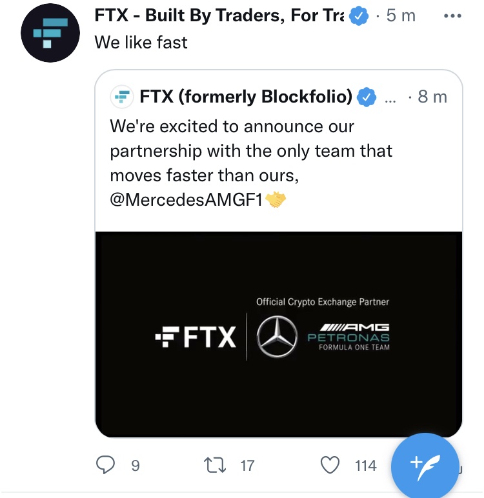Retweet using the retweet arrows icon
This screenshot has width=484, height=498.
point(212,464)
